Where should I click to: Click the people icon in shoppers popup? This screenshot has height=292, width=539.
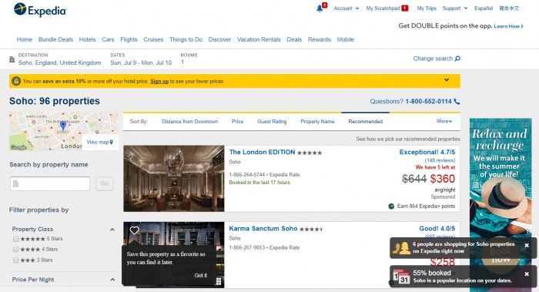(x=401, y=247)
